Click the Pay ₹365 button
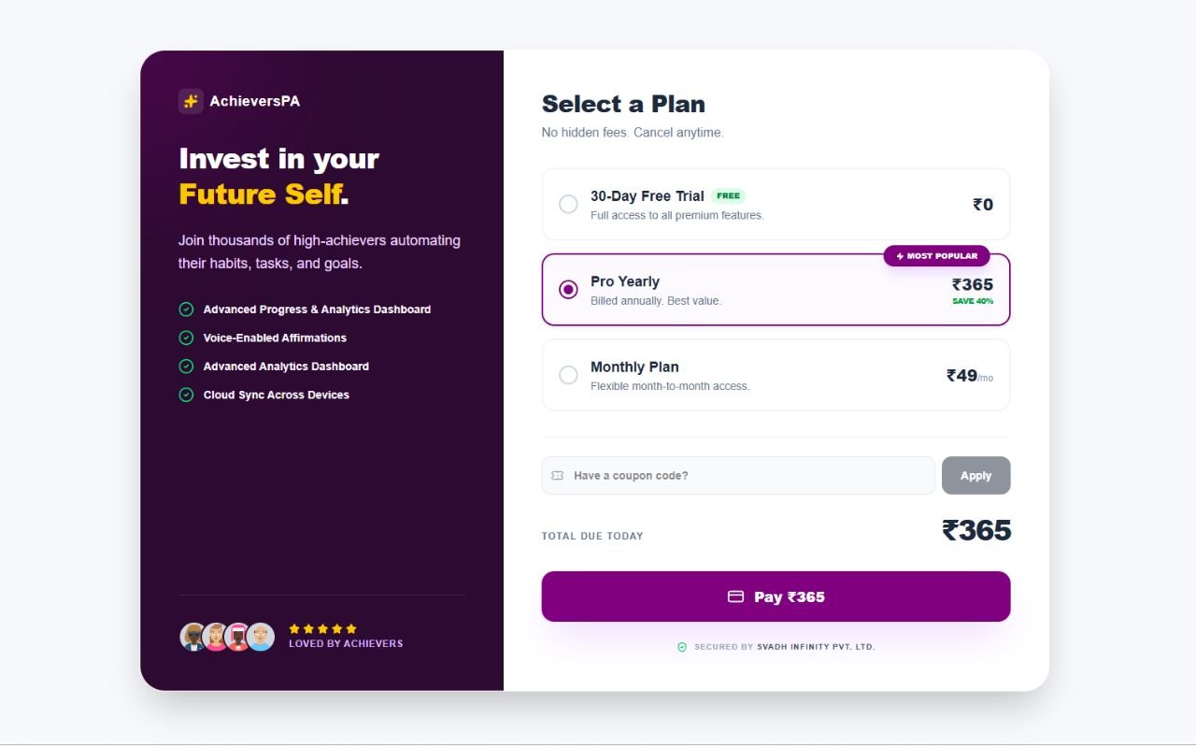 (776, 597)
